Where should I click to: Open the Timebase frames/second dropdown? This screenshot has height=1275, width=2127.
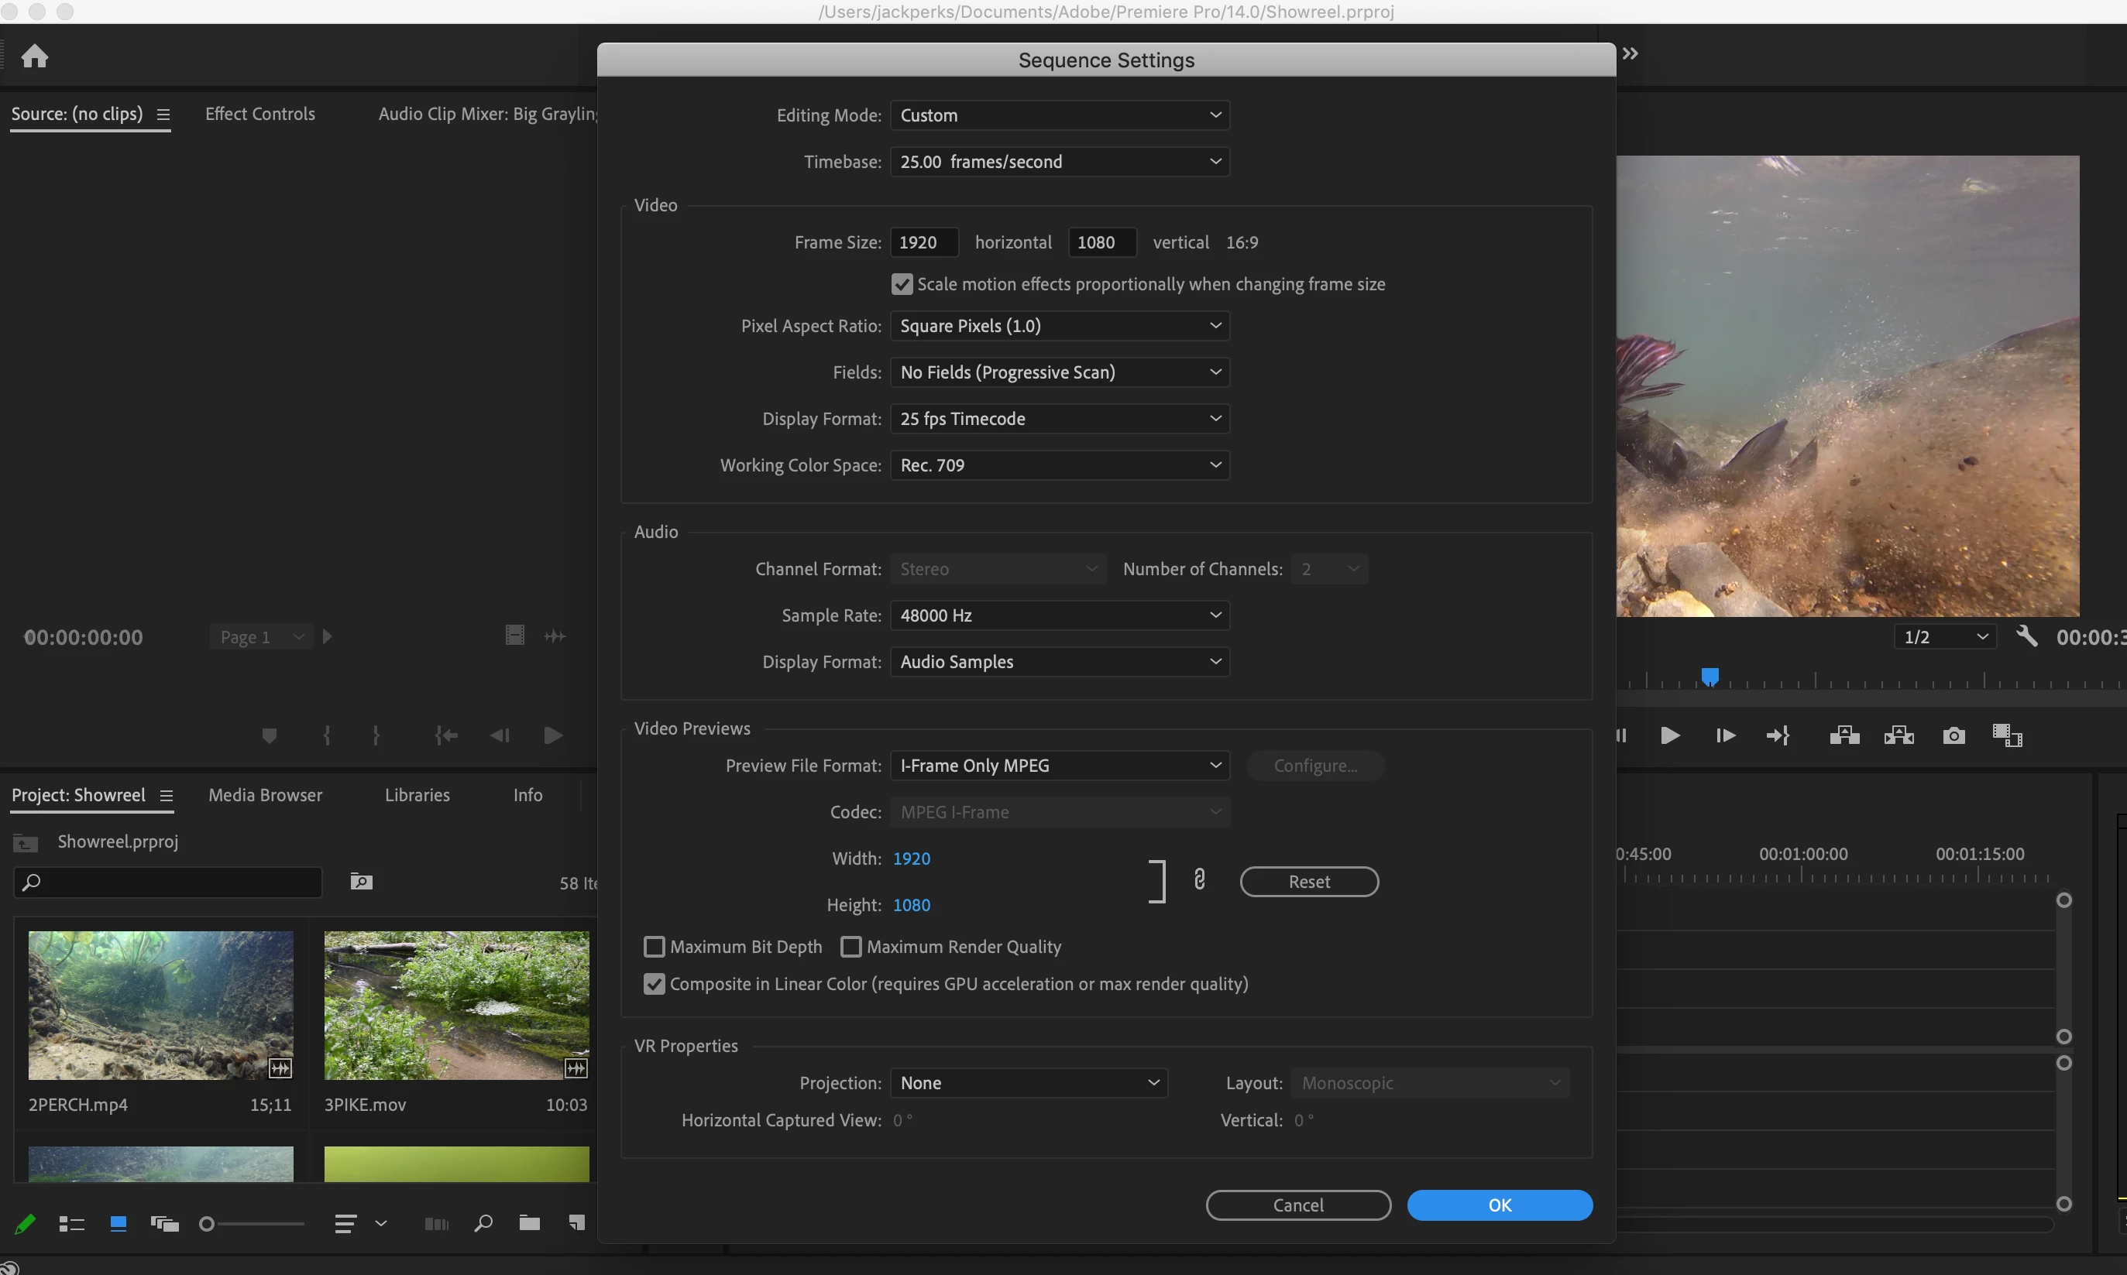coord(1060,162)
